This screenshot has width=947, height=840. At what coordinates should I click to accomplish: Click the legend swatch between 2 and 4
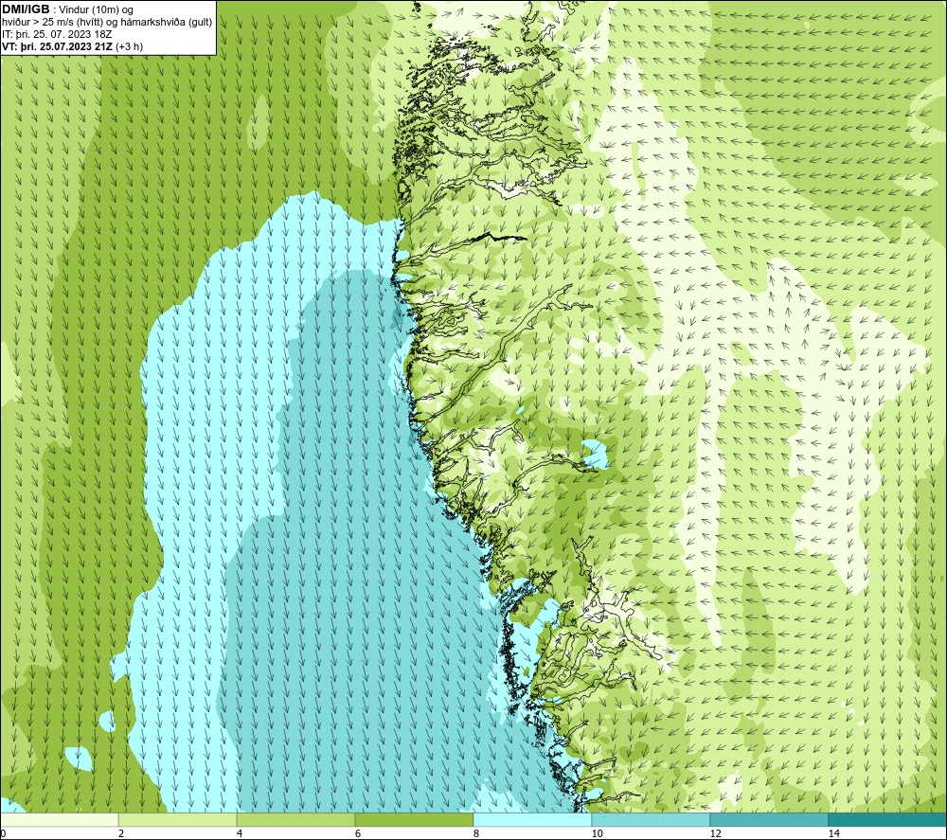(x=178, y=819)
